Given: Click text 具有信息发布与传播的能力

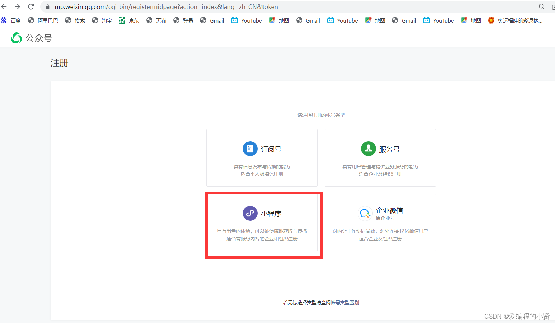Looking at the screenshot, I should point(262,167).
